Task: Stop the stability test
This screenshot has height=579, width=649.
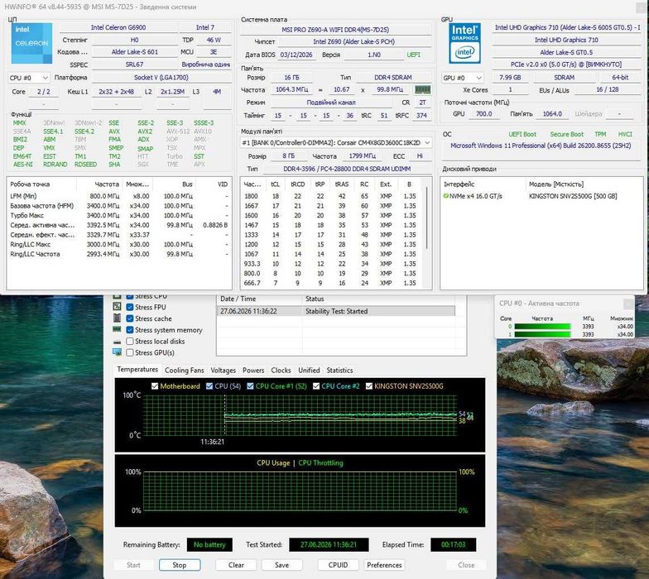Action: (180, 565)
